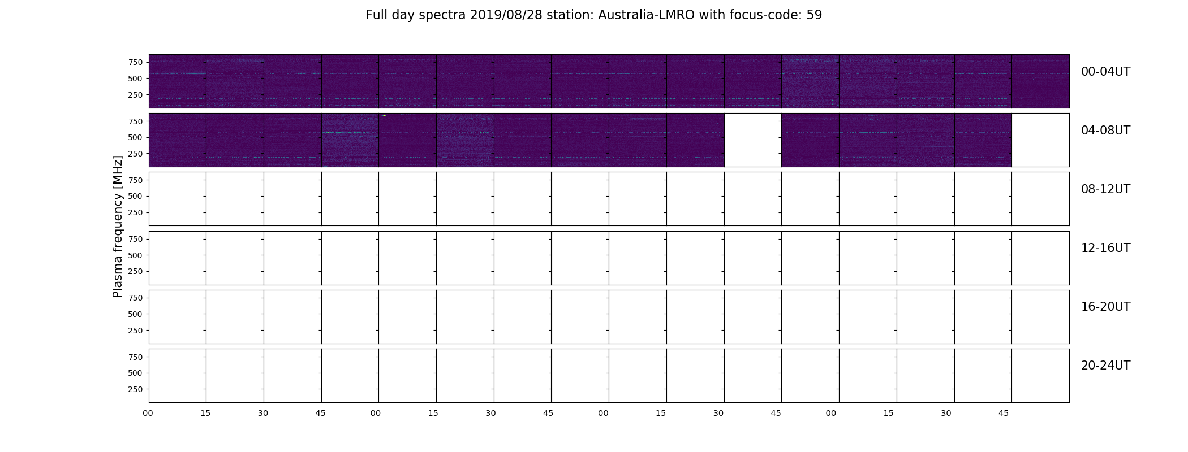Click the first "30" label on the time axis
Viewport: 1188px width, 452px height.
click(263, 413)
